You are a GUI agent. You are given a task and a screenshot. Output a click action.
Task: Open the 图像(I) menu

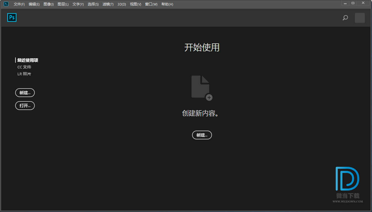click(49, 4)
